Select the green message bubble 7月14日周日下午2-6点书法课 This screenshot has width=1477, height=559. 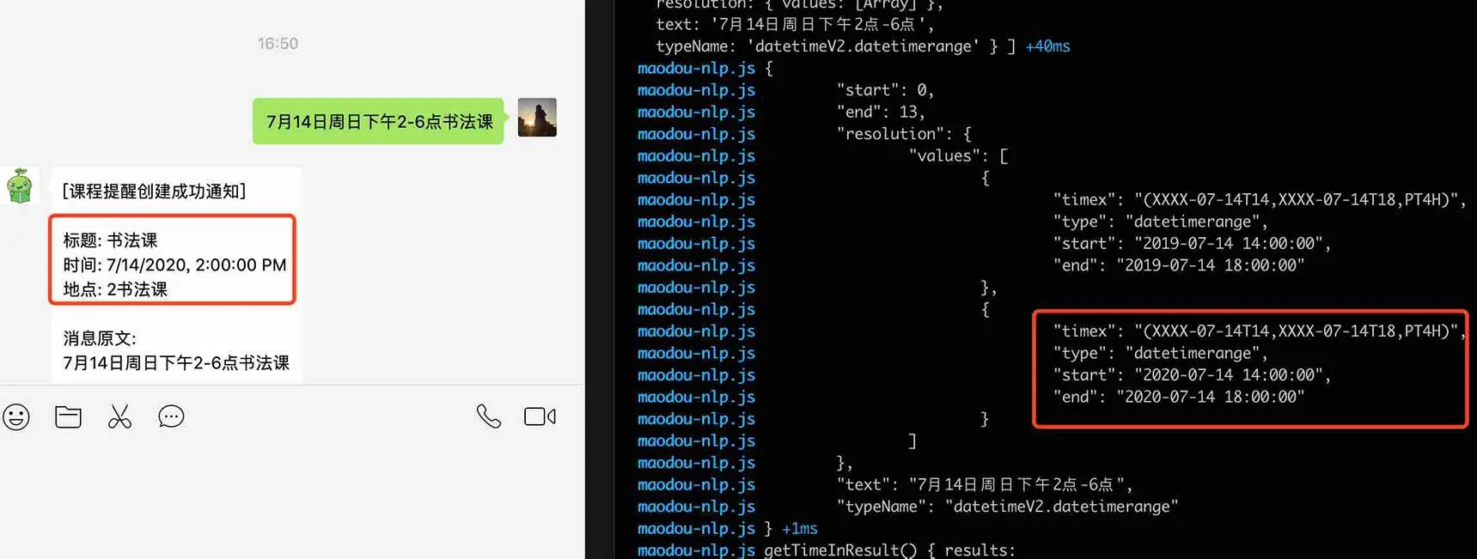pos(378,121)
